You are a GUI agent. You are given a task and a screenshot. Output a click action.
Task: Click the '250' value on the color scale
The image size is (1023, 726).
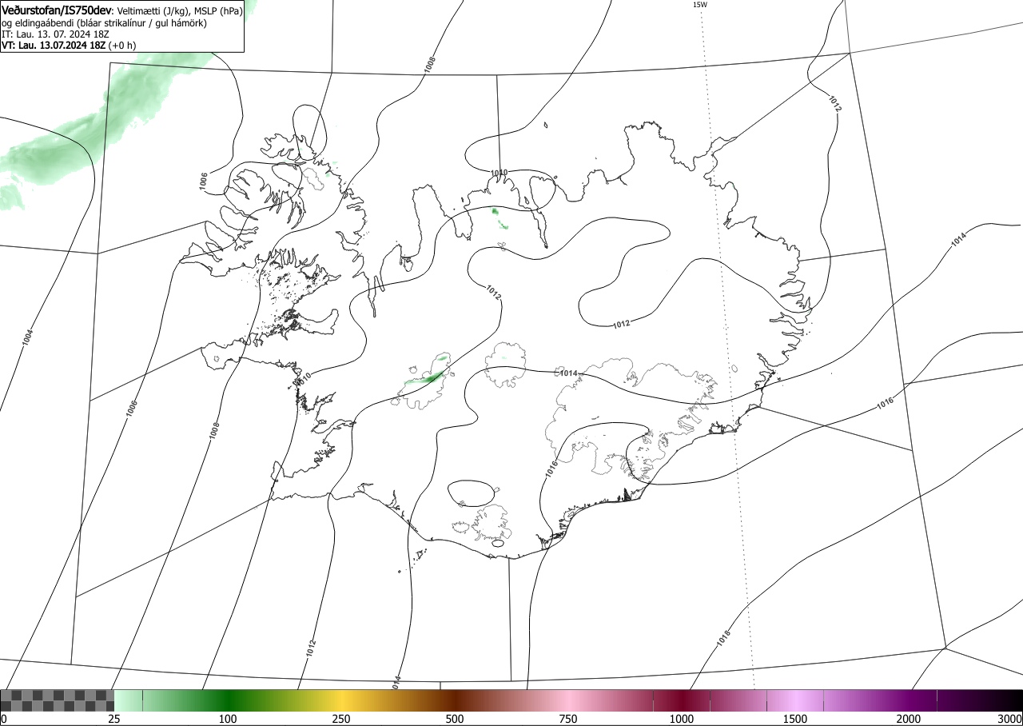[341, 719]
